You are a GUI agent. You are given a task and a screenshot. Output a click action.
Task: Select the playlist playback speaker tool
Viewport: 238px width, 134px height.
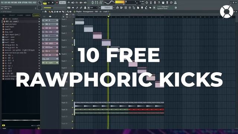coord(70,12)
